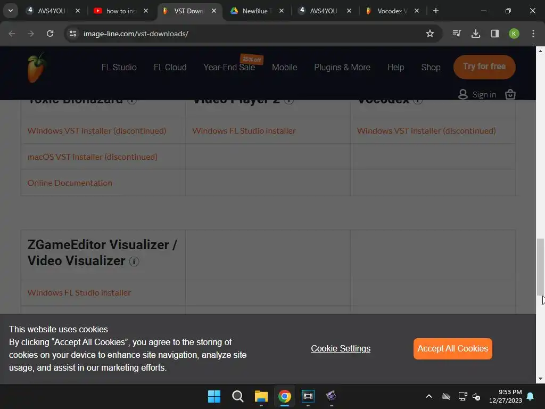Image resolution: width=545 pixels, height=409 pixels.
Task: Open Help nav menu
Action: click(x=395, y=67)
